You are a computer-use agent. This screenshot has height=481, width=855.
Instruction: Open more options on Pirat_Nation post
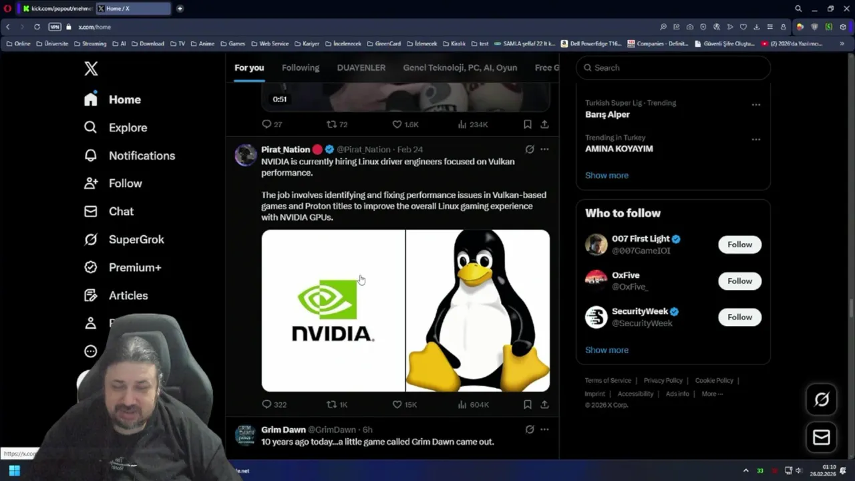pyautogui.click(x=544, y=150)
